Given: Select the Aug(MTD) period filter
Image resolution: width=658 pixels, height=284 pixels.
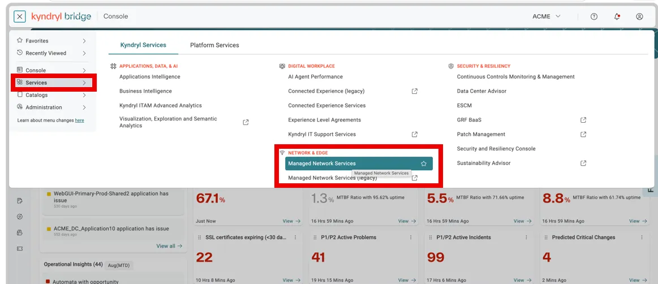Looking at the screenshot, I should click(x=118, y=265).
